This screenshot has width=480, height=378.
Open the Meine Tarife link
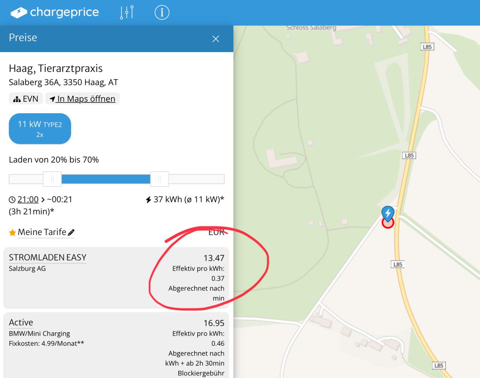pyautogui.click(x=42, y=232)
